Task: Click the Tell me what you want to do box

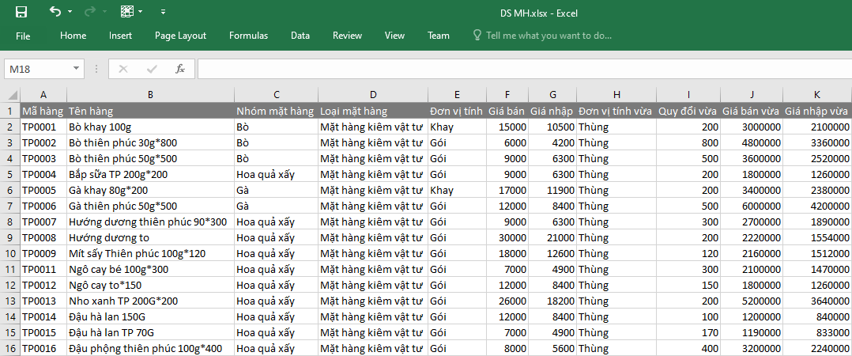Action: coord(549,36)
